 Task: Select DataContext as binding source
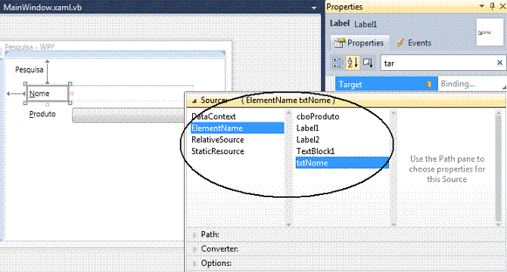[213, 116]
